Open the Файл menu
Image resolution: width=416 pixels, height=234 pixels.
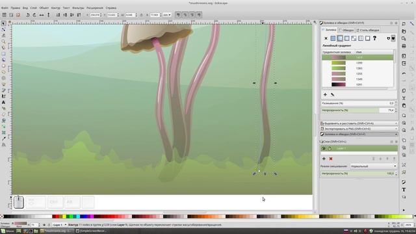click(x=5, y=8)
